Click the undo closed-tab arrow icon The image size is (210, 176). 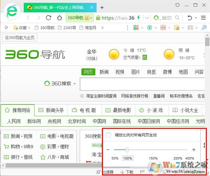pos(189,18)
